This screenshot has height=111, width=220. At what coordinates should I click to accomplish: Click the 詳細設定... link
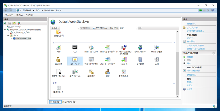(192, 75)
